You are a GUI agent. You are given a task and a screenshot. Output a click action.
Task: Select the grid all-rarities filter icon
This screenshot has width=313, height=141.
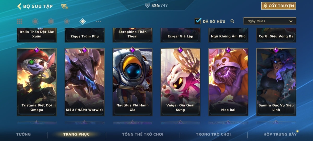point(20,21)
